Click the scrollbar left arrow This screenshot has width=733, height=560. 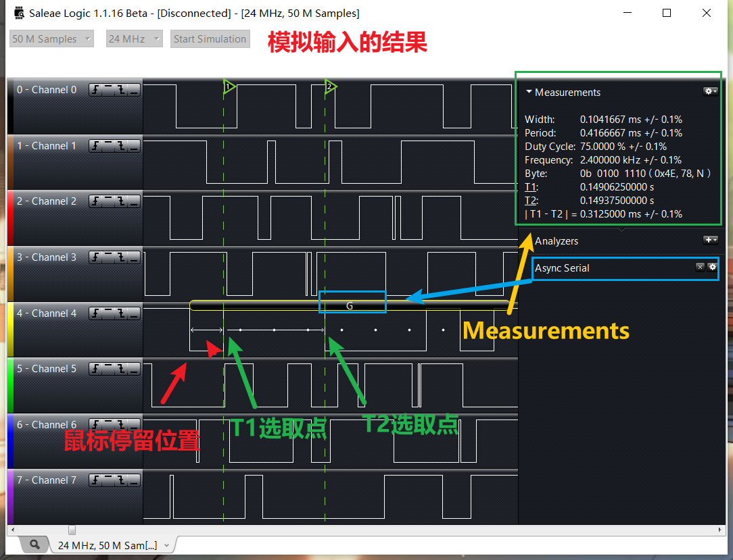13,530
